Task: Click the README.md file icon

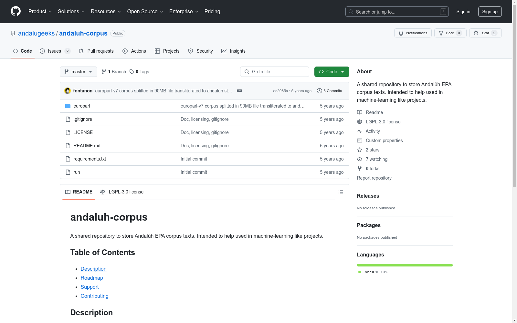Action: 68,146
